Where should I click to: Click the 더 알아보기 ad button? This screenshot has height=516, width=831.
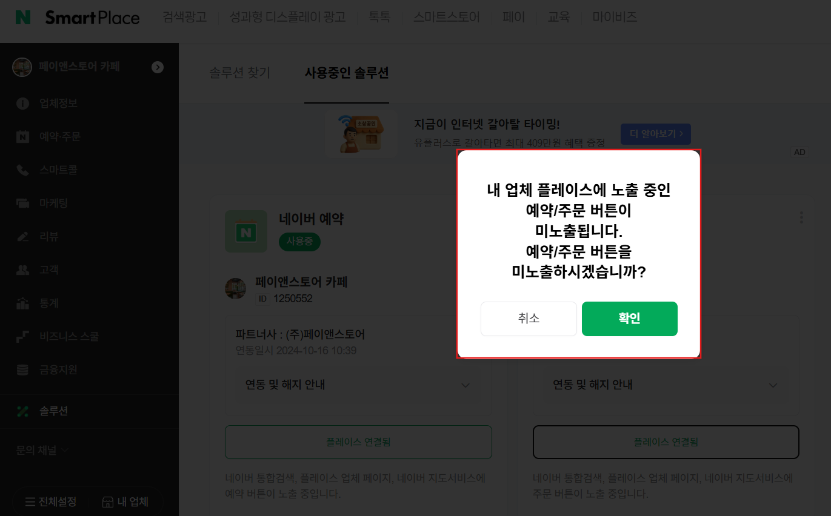coord(656,134)
